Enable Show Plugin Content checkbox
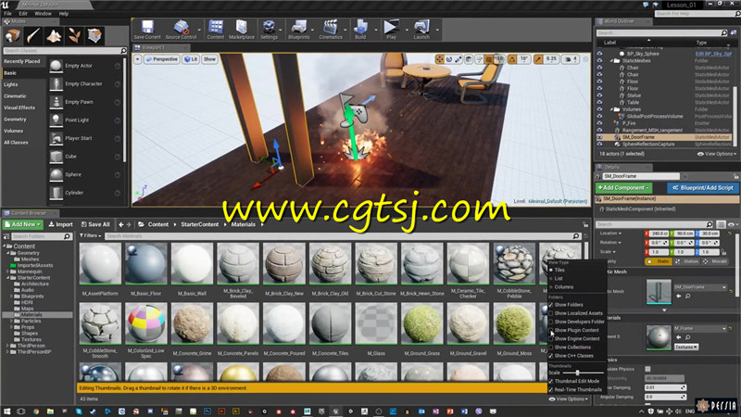 coord(551,330)
